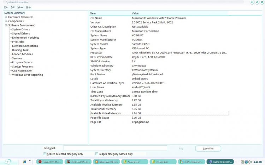Select the System Model row
265x165 pixels.
(159, 44)
